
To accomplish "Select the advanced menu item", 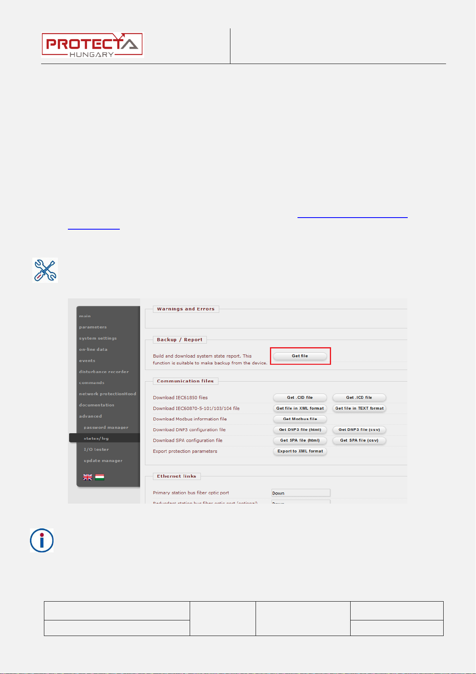I will 90,416.
